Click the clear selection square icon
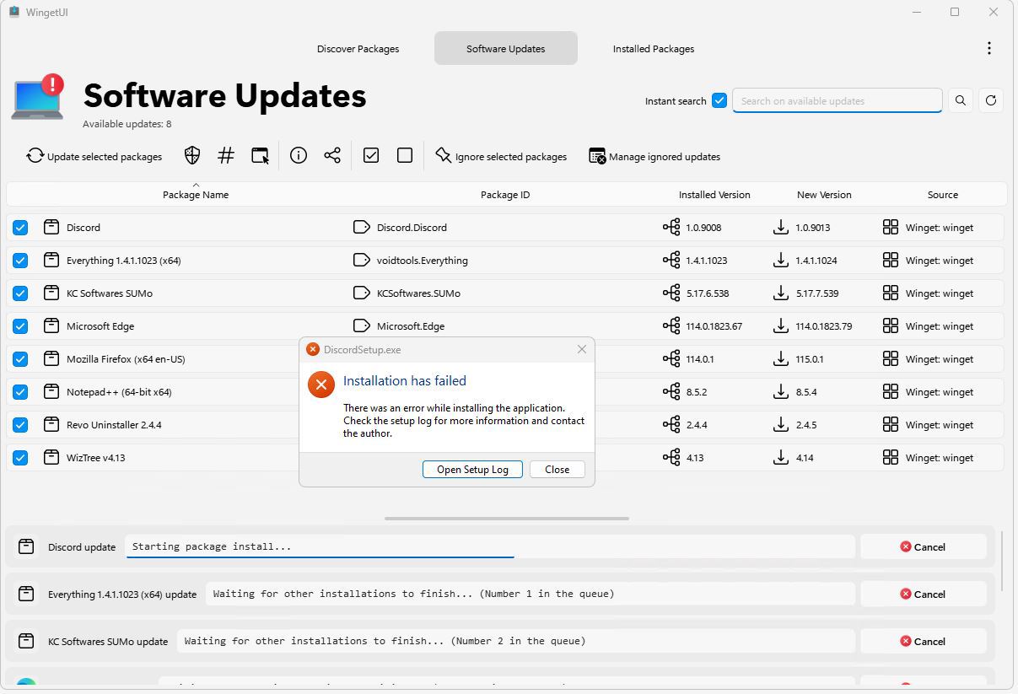The height and width of the screenshot is (694, 1018). [405, 155]
